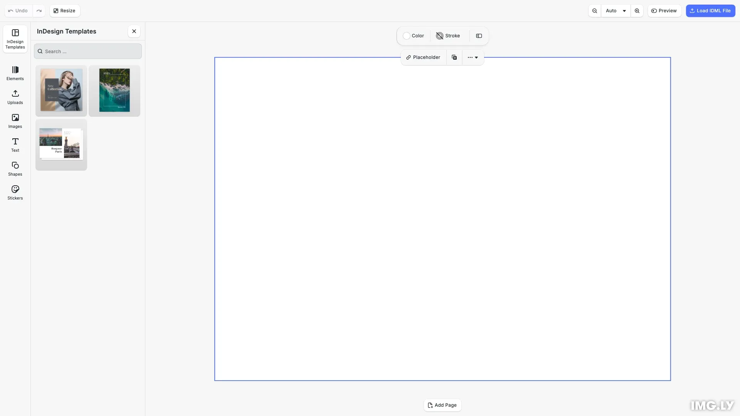Viewport: 740px width, 416px height.
Task: Toggle the inspector panel icon
Action: pos(479,36)
